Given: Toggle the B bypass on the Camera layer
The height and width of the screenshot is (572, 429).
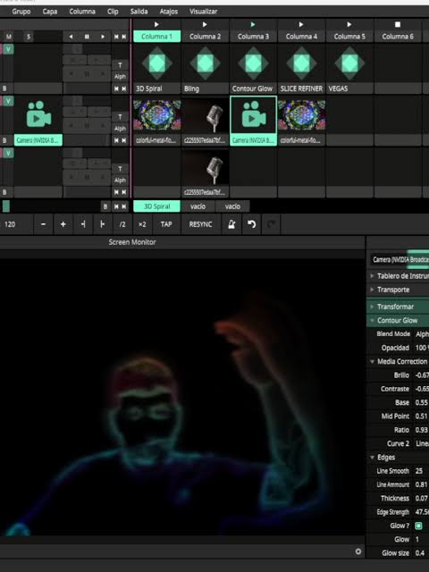Looking at the screenshot, I should click(4, 140).
